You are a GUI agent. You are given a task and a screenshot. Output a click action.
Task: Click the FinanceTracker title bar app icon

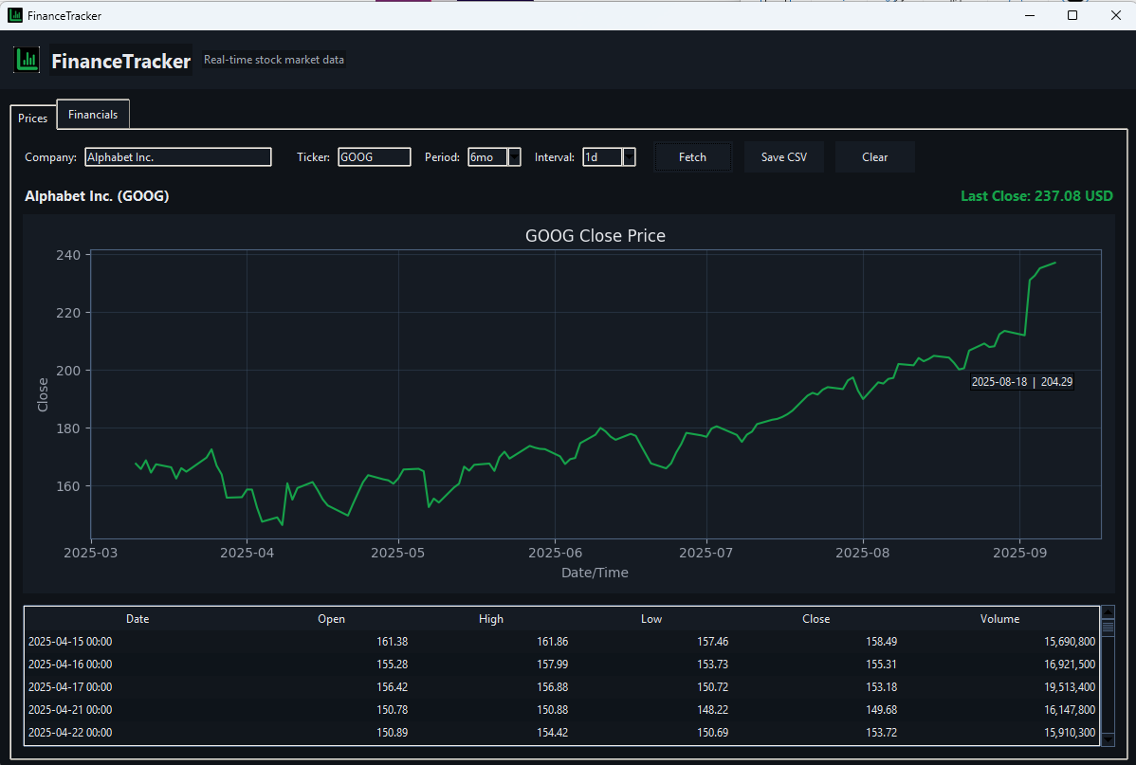point(15,15)
